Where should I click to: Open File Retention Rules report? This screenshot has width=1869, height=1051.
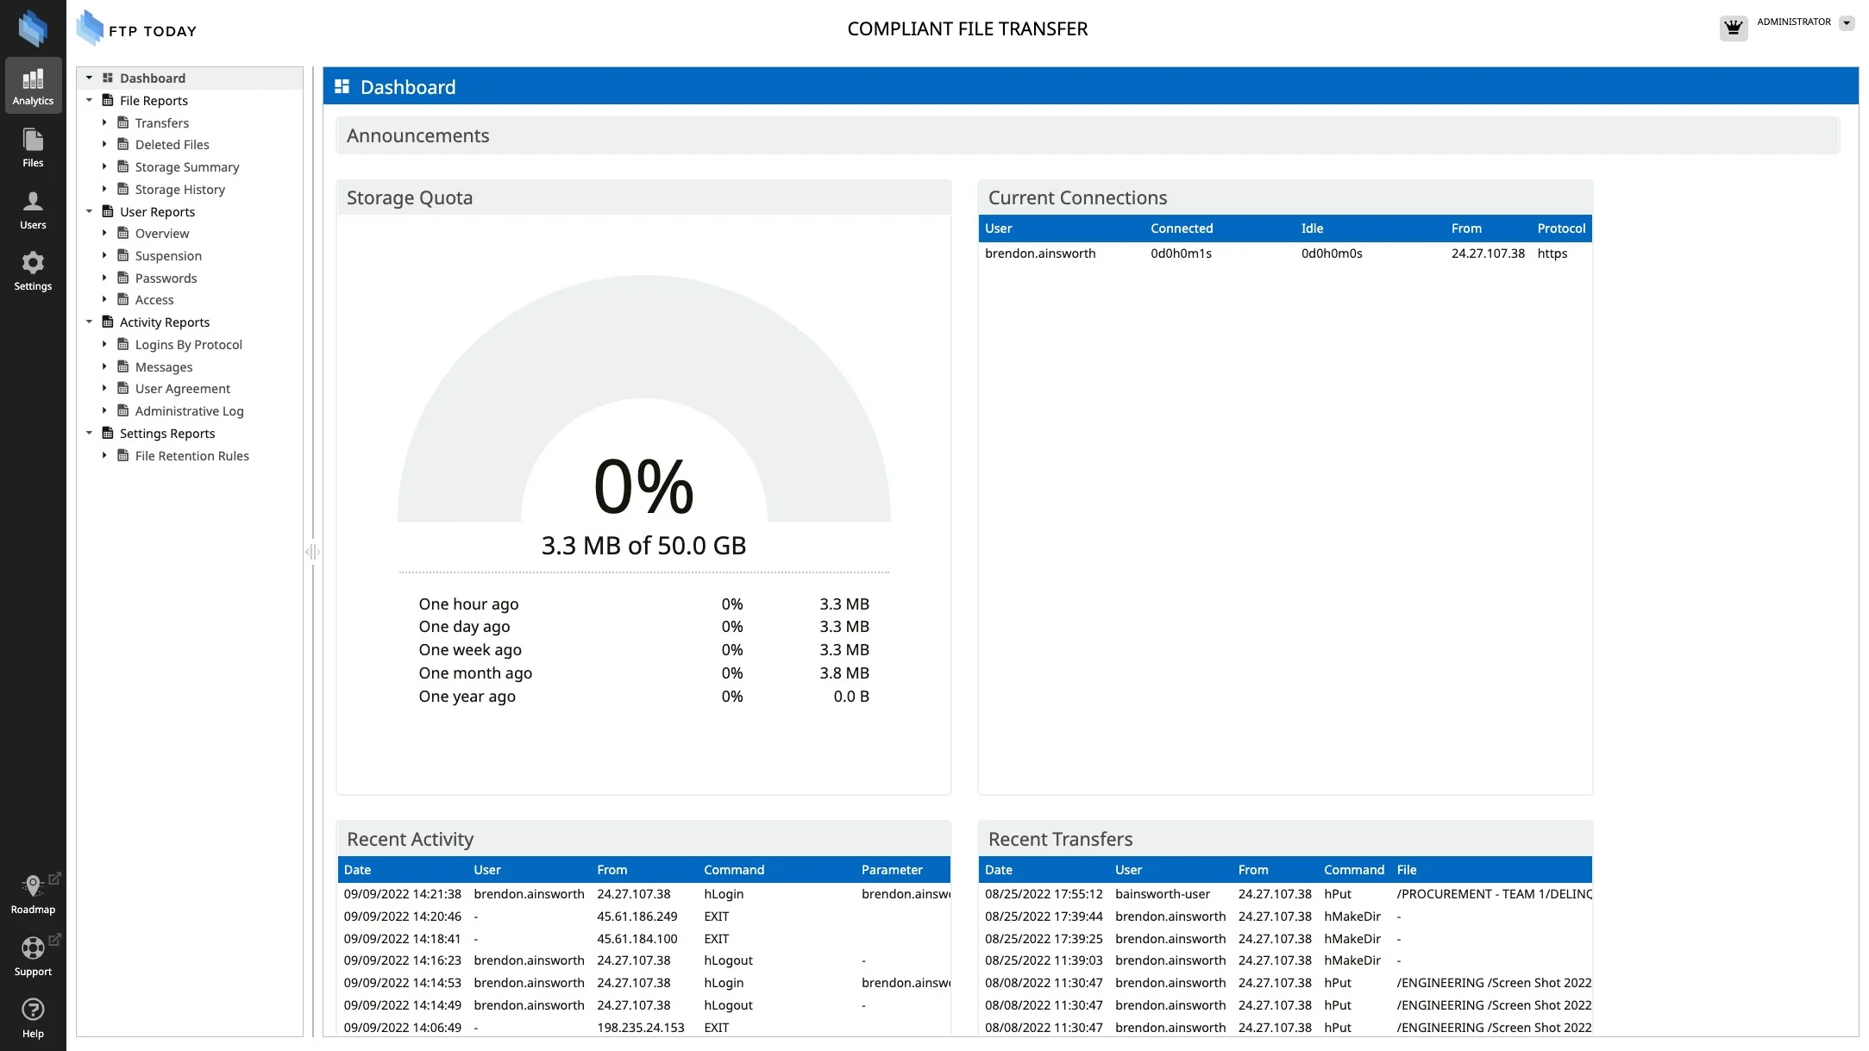pyautogui.click(x=191, y=456)
